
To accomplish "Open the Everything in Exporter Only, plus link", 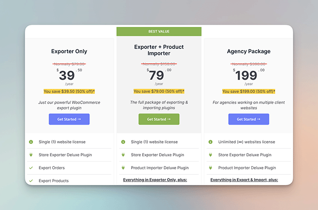I will (x=152, y=180).
